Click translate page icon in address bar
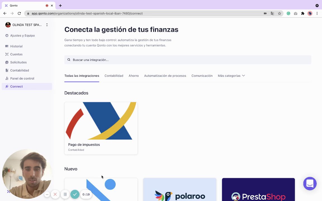 tap(272, 13)
